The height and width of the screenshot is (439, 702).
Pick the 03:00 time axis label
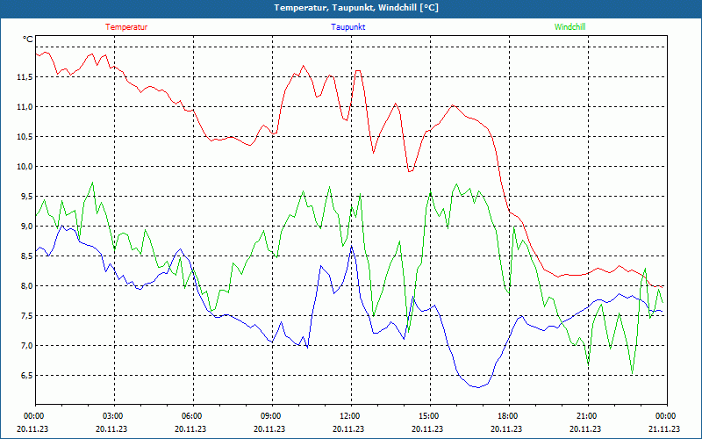[x=113, y=416]
